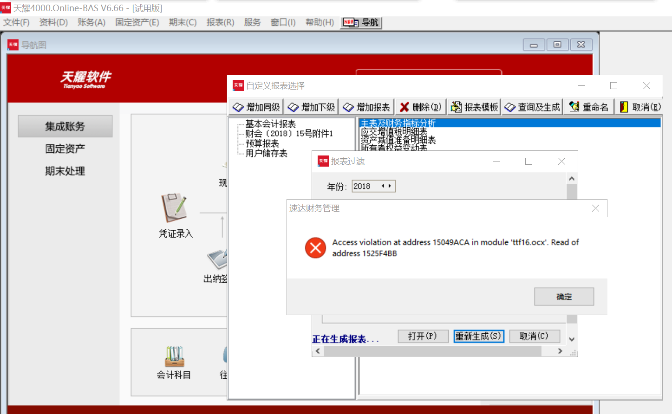Open the 凭证录入 voucher entry icon
Image resolution: width=672 pixels, height=414 pixels.
point(175,216)
